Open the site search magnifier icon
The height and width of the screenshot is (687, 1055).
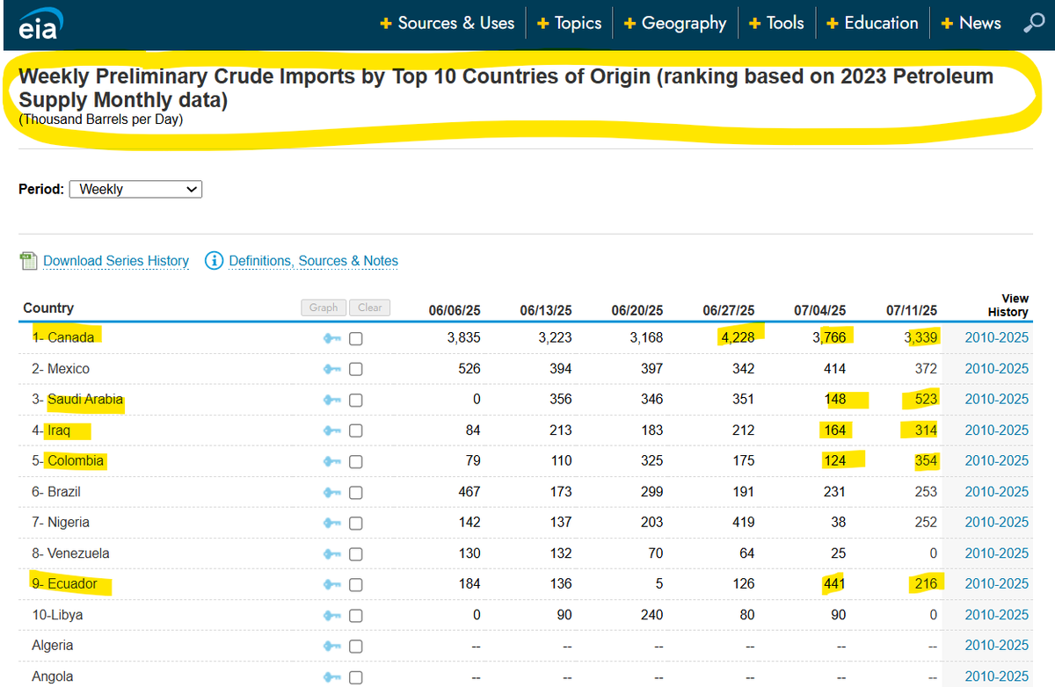1033,24
